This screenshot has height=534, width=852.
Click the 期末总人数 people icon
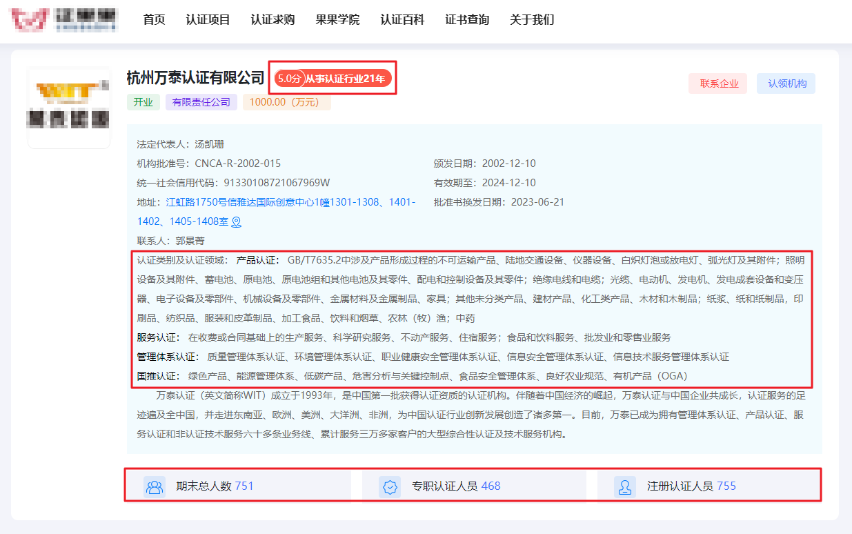pos(155,486)
